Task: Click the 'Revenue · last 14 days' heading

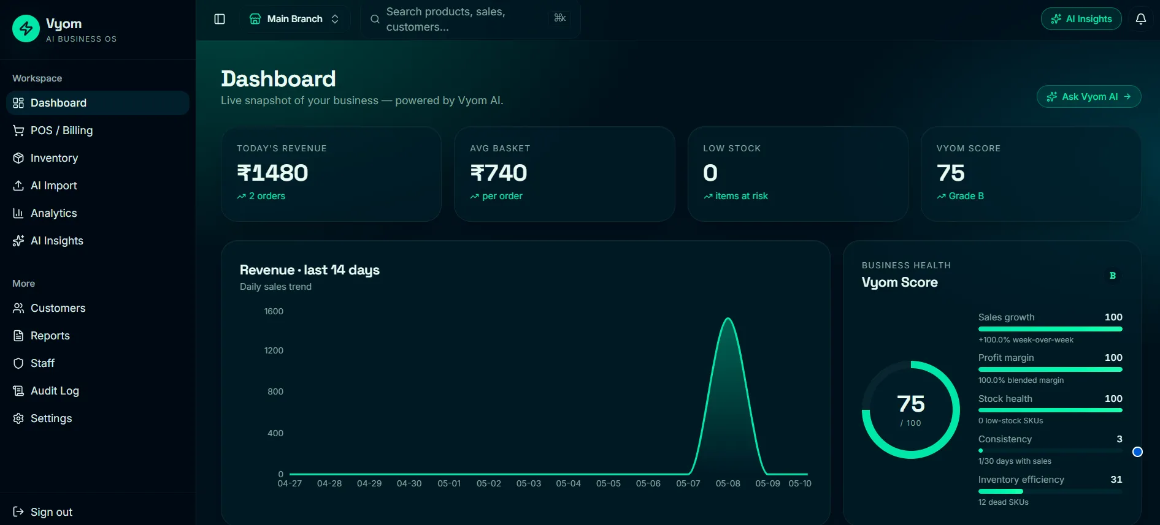Action: click(x=310, y=270)
